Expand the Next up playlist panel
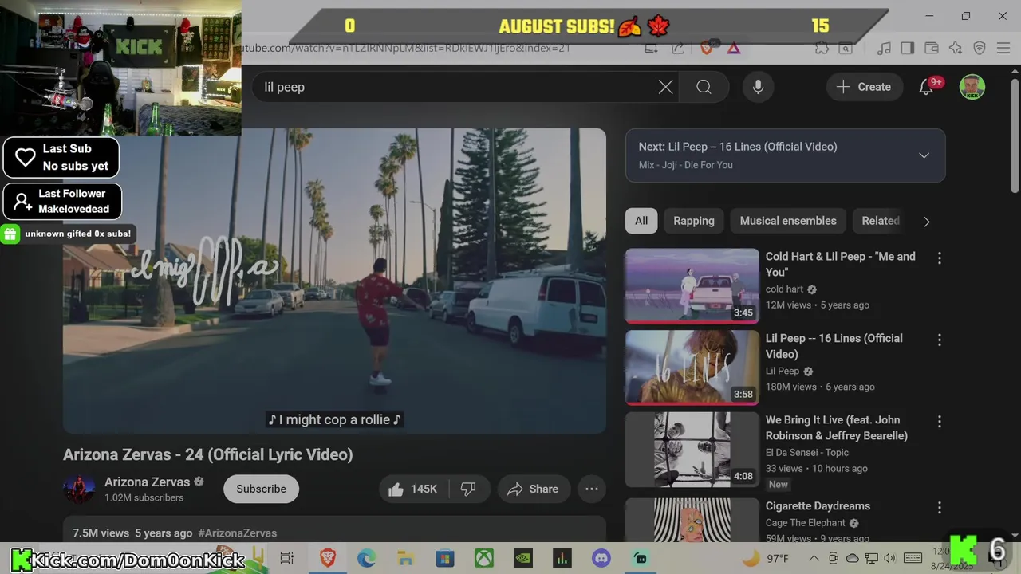Viewport: 1021px width, 574px height. (x=924, y=155)
